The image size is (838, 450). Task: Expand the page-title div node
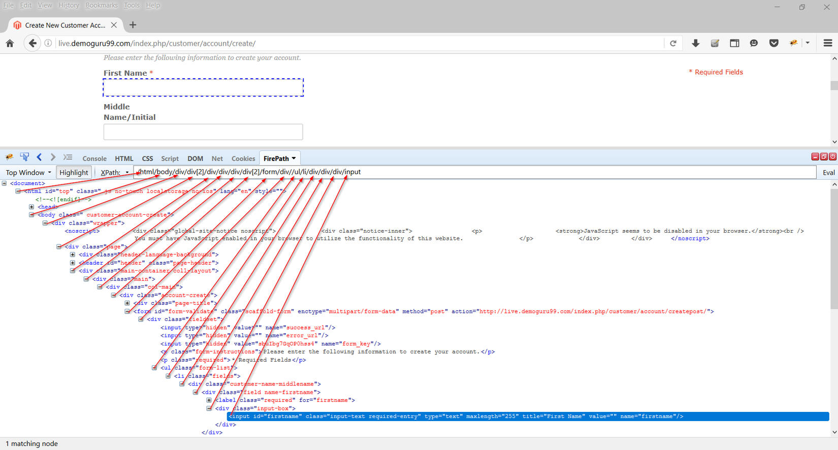(127, 303)
